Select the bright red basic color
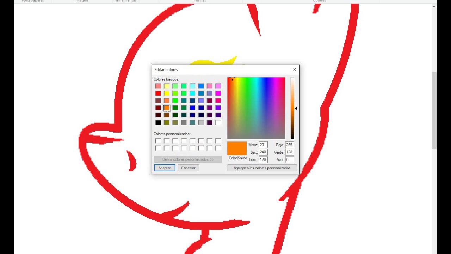The image size is (451, 254). pos(158,93)
